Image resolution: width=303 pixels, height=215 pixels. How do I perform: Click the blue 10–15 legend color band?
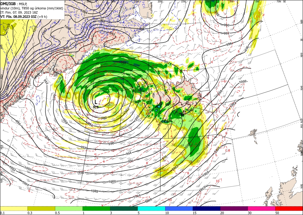click(179, 208)
